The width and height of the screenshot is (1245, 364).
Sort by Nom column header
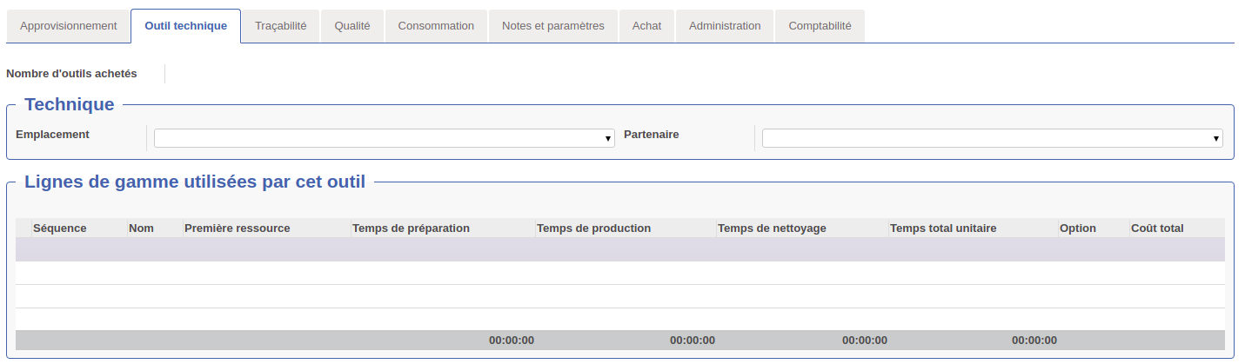pyautogui.click(x=141, y=228)
